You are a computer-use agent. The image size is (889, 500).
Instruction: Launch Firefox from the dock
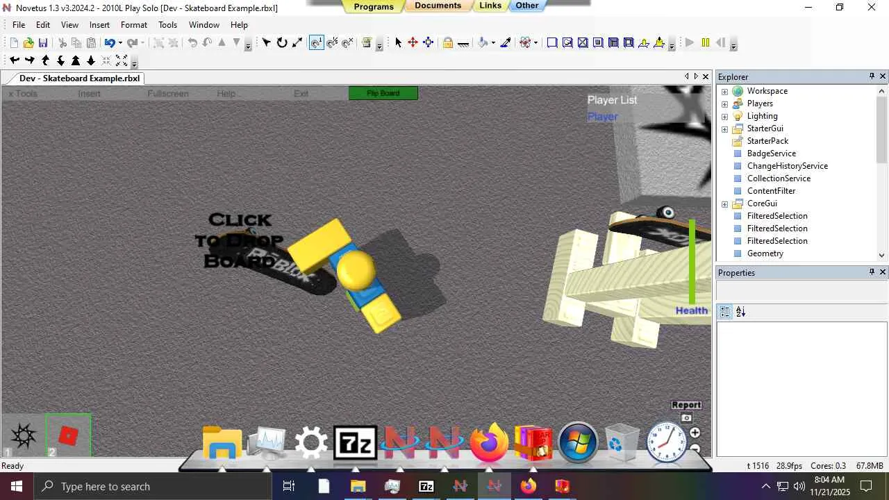[x=489, y=443]
